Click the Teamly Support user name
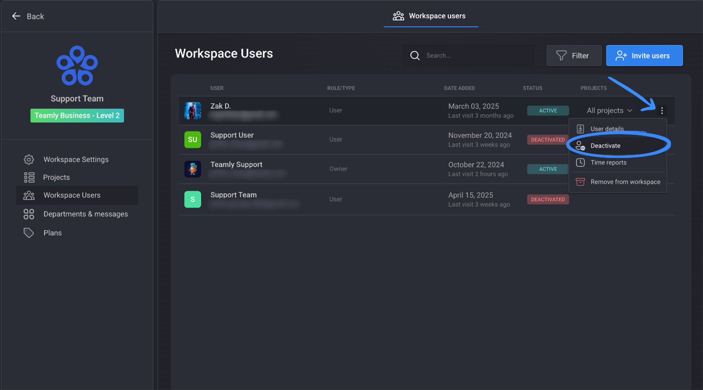 236,164
